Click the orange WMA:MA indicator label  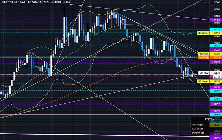tap(204, 57)
